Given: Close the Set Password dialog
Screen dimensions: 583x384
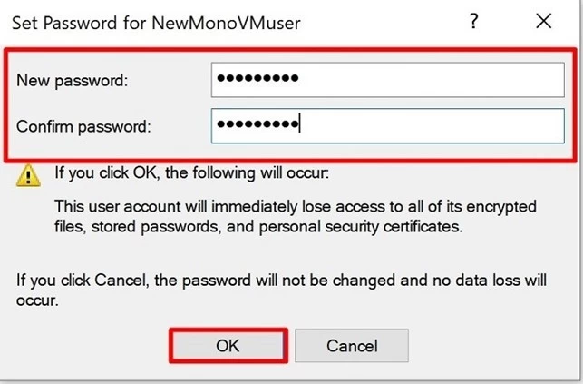Looking at the screenshot, I should (x=544, y=21).
